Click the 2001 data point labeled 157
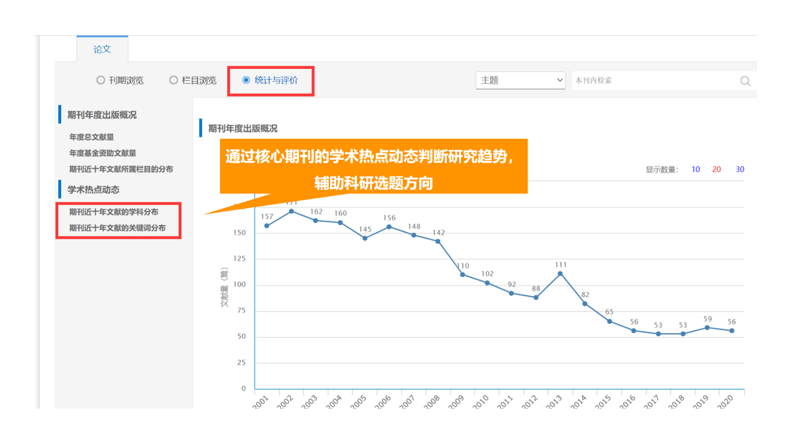791x444 pixels. coord(266,226)
